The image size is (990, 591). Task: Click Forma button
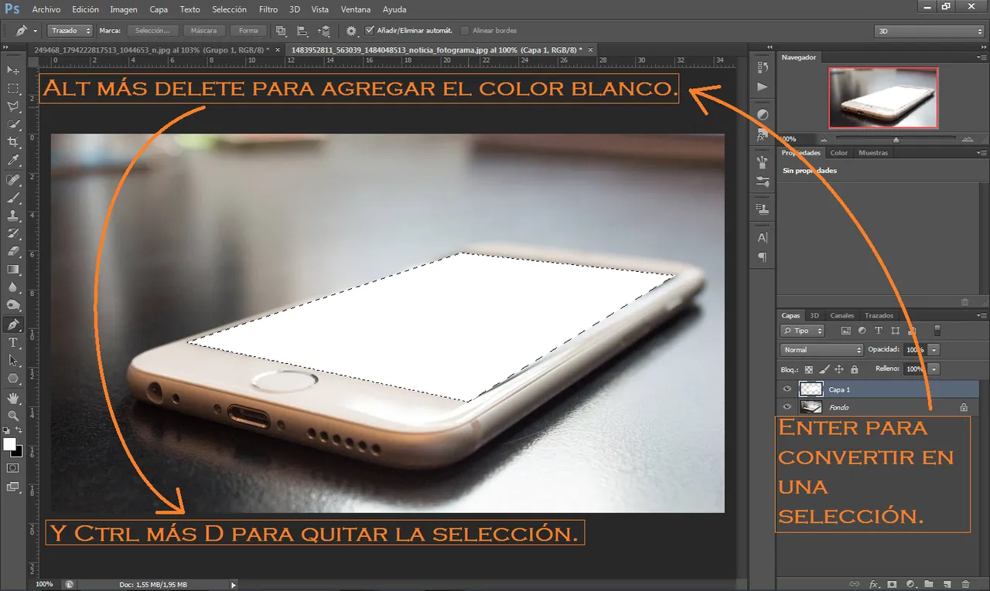point(248,31)
